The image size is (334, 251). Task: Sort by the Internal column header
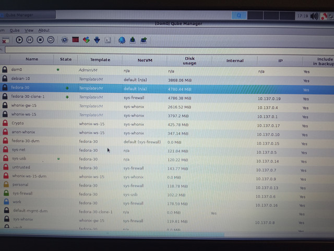point(235,61)
